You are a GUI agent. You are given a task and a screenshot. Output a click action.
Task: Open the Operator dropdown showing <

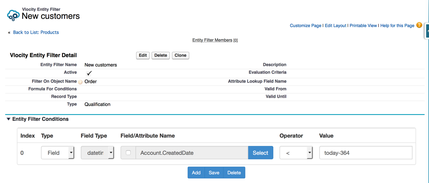coord(296,153)
